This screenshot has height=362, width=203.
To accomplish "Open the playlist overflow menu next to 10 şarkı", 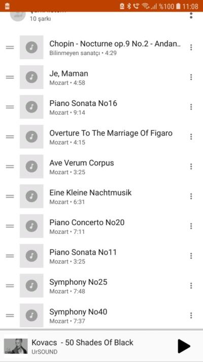I will click(x=191, y=15).
